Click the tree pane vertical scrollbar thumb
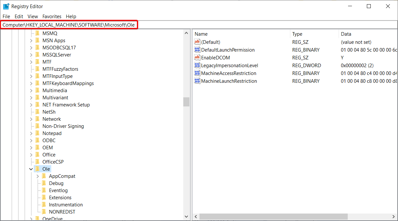This screenshot has height=221, width=398. click(x=186, y=102)
